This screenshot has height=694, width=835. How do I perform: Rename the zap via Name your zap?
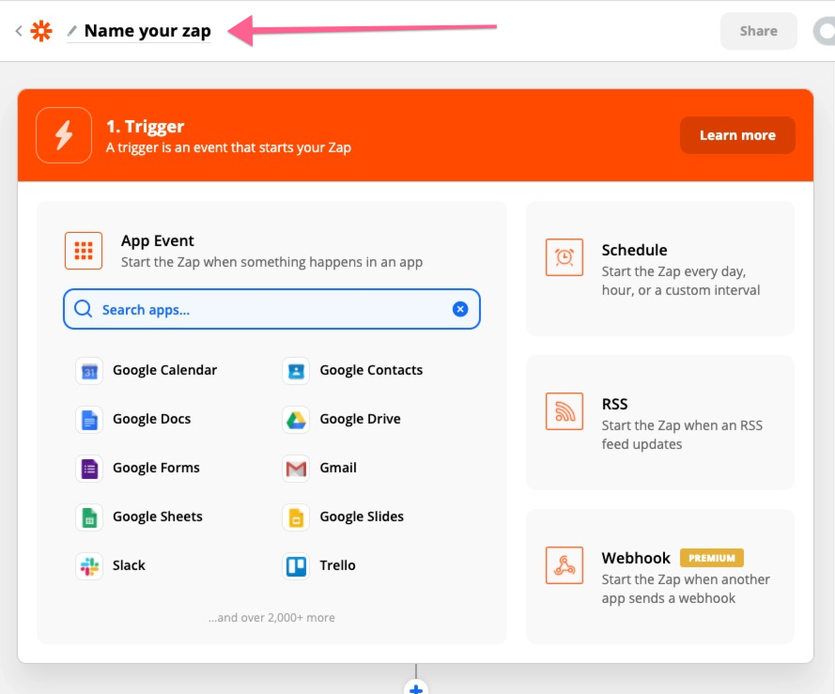(x=147, y=31)
